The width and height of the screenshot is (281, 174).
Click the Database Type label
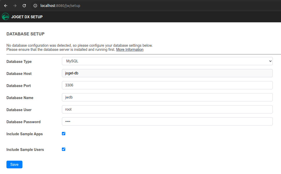19,62
